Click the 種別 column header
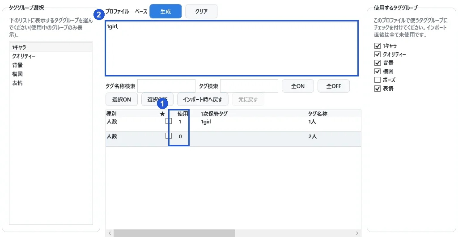The width and height of the screenshot is (458, 237). pos(111,114)
